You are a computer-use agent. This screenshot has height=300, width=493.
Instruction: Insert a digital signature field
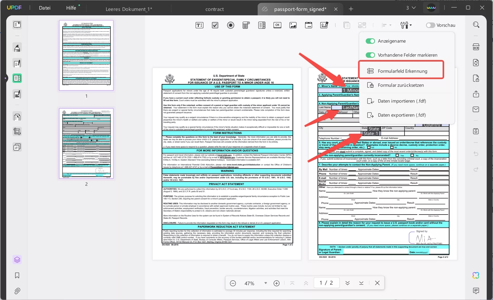pos(324,25)
